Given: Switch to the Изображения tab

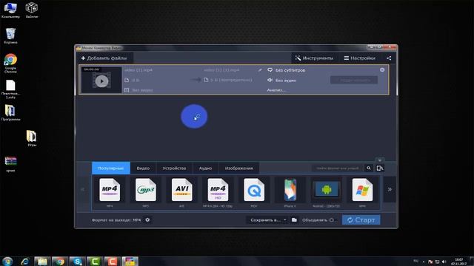Looking at the screenshot, I should click(x=238, y=168).
